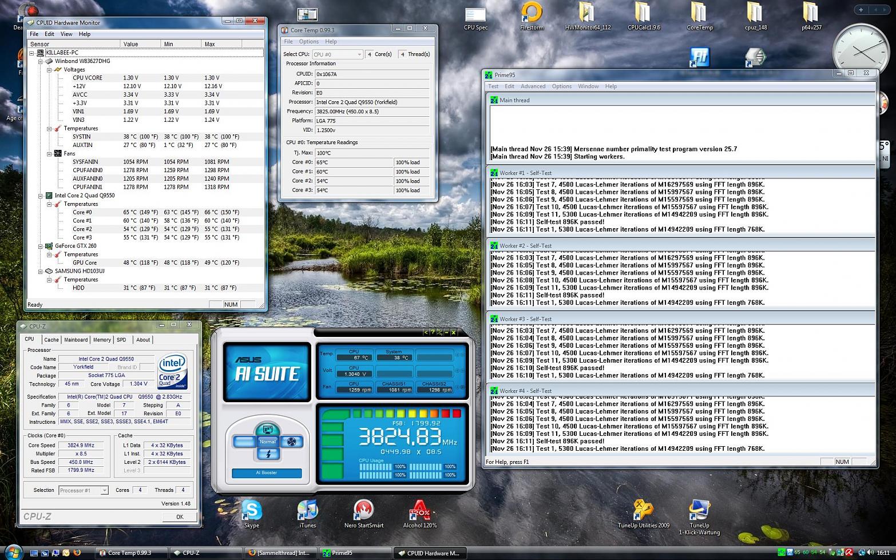The image size is (896, 560).
Task: Collapse the KILLABEE-PC tree node
Action: pyautogui.click(x=31, y=53)
